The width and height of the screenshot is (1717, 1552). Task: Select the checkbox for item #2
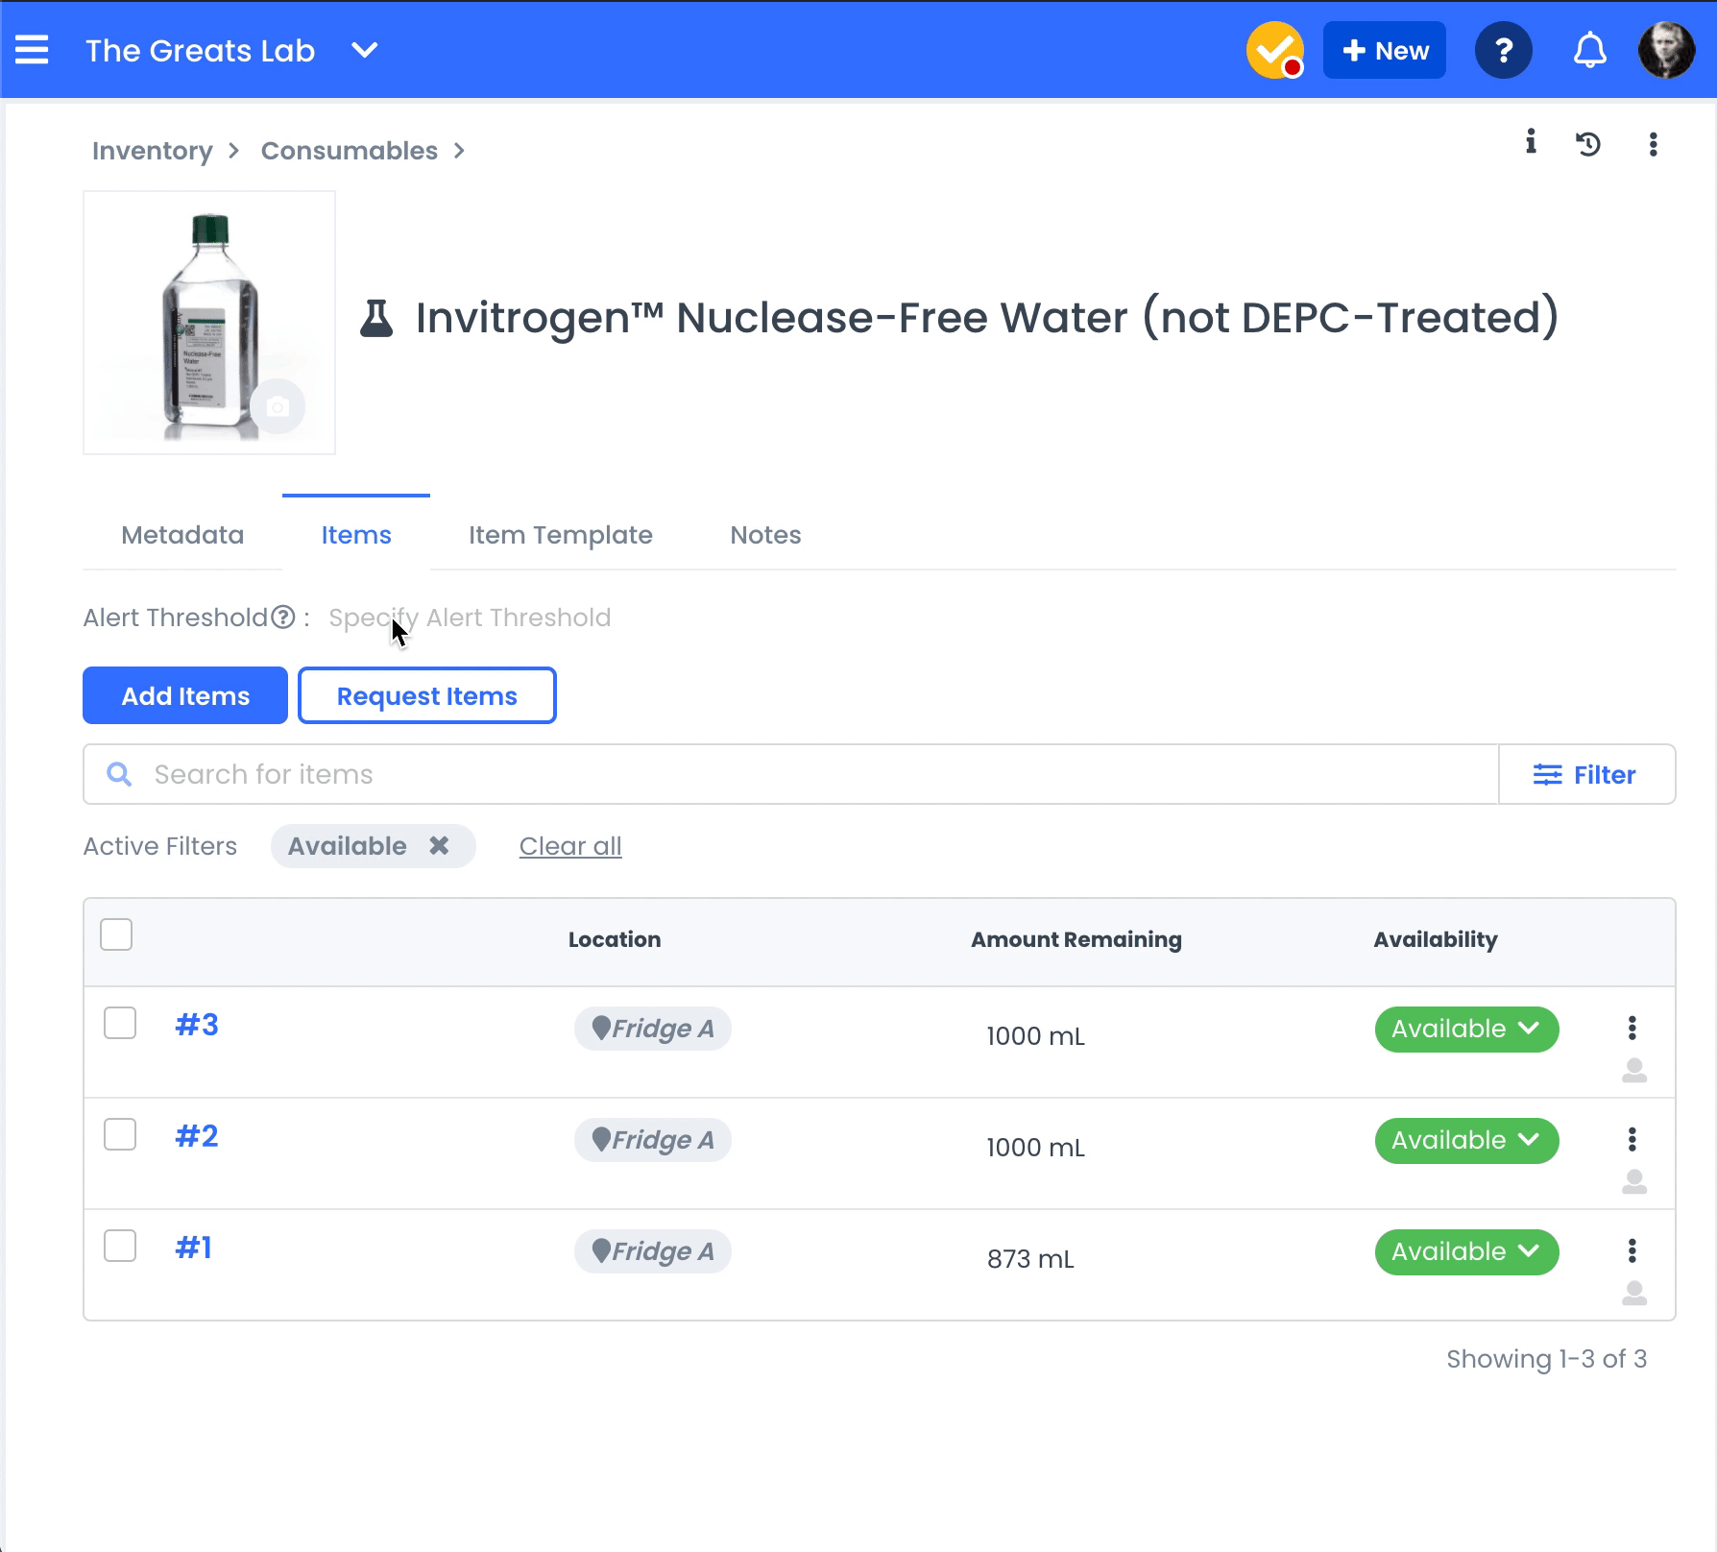point(120,1134)
